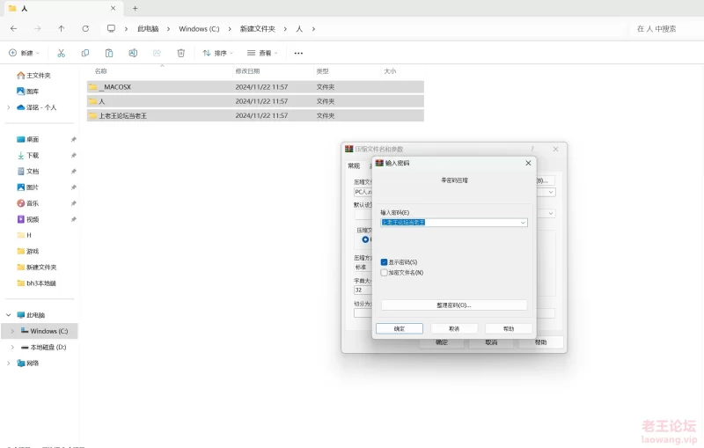This screenshot has height=448, width=704.
Task: Cut selected items with the scissors icon
Action: [x=61, y=53]
